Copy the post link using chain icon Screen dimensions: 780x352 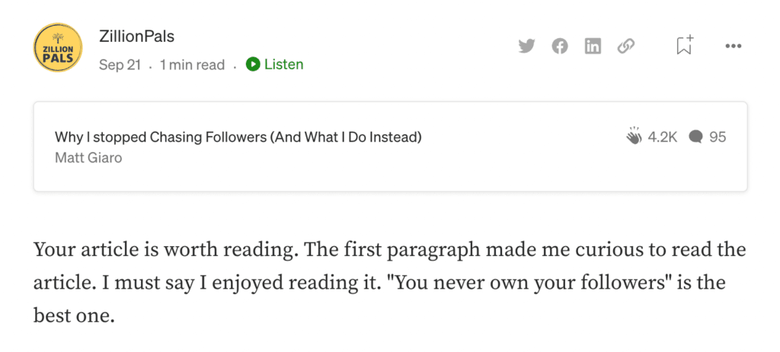626,46
